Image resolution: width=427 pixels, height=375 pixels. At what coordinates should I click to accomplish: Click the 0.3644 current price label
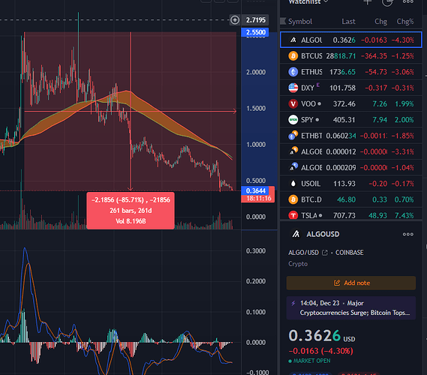pyautogui.click(x=255, y=190)
